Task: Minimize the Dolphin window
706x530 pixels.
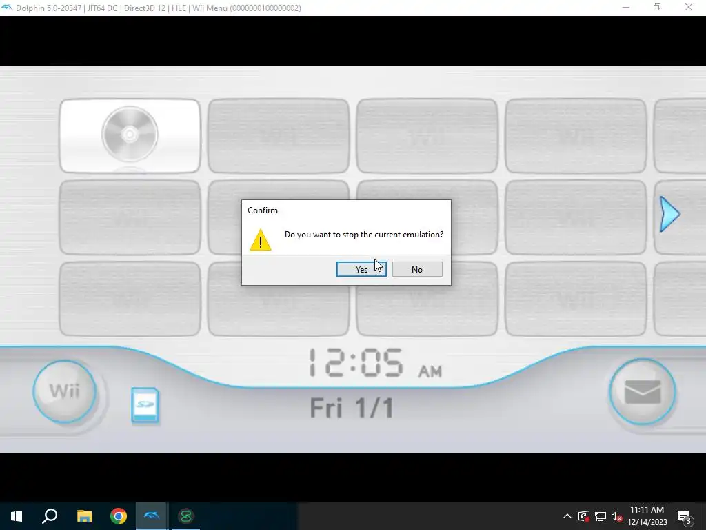Action: click(626, 8)
